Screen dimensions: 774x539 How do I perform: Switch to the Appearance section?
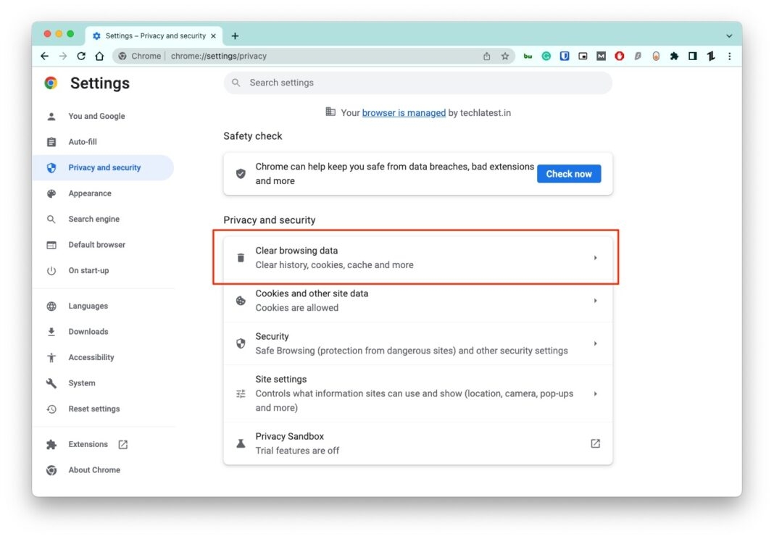click(x=90, y=193)
